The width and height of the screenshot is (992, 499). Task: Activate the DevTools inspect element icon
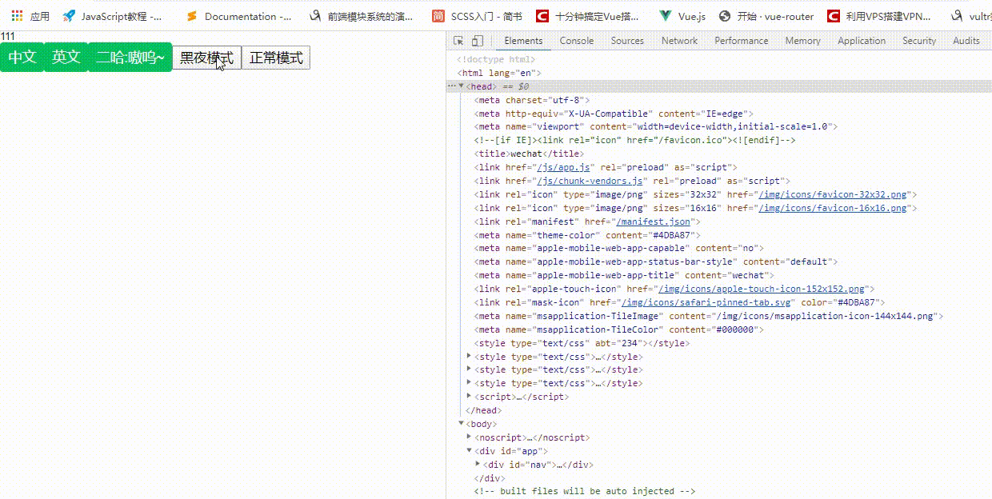pos(458,41)
